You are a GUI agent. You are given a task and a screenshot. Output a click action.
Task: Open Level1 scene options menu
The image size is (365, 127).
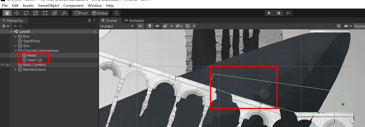pyautogui.click(x=95, y=32)
